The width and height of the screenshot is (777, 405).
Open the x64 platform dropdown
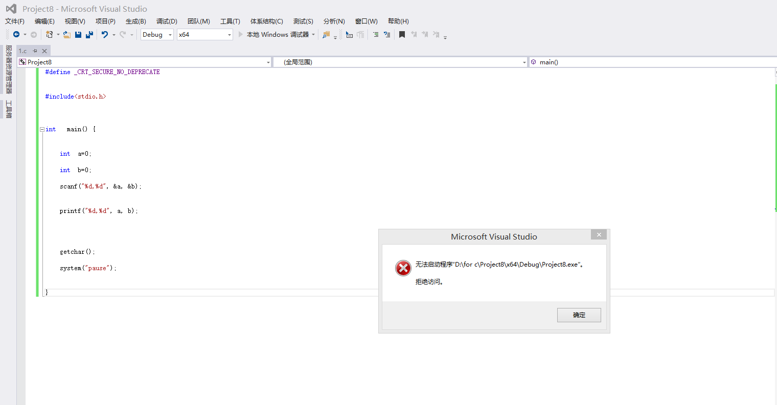pos(205,35)
